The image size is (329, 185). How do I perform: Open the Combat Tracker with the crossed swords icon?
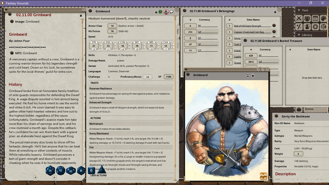click(x=299, y=18)
